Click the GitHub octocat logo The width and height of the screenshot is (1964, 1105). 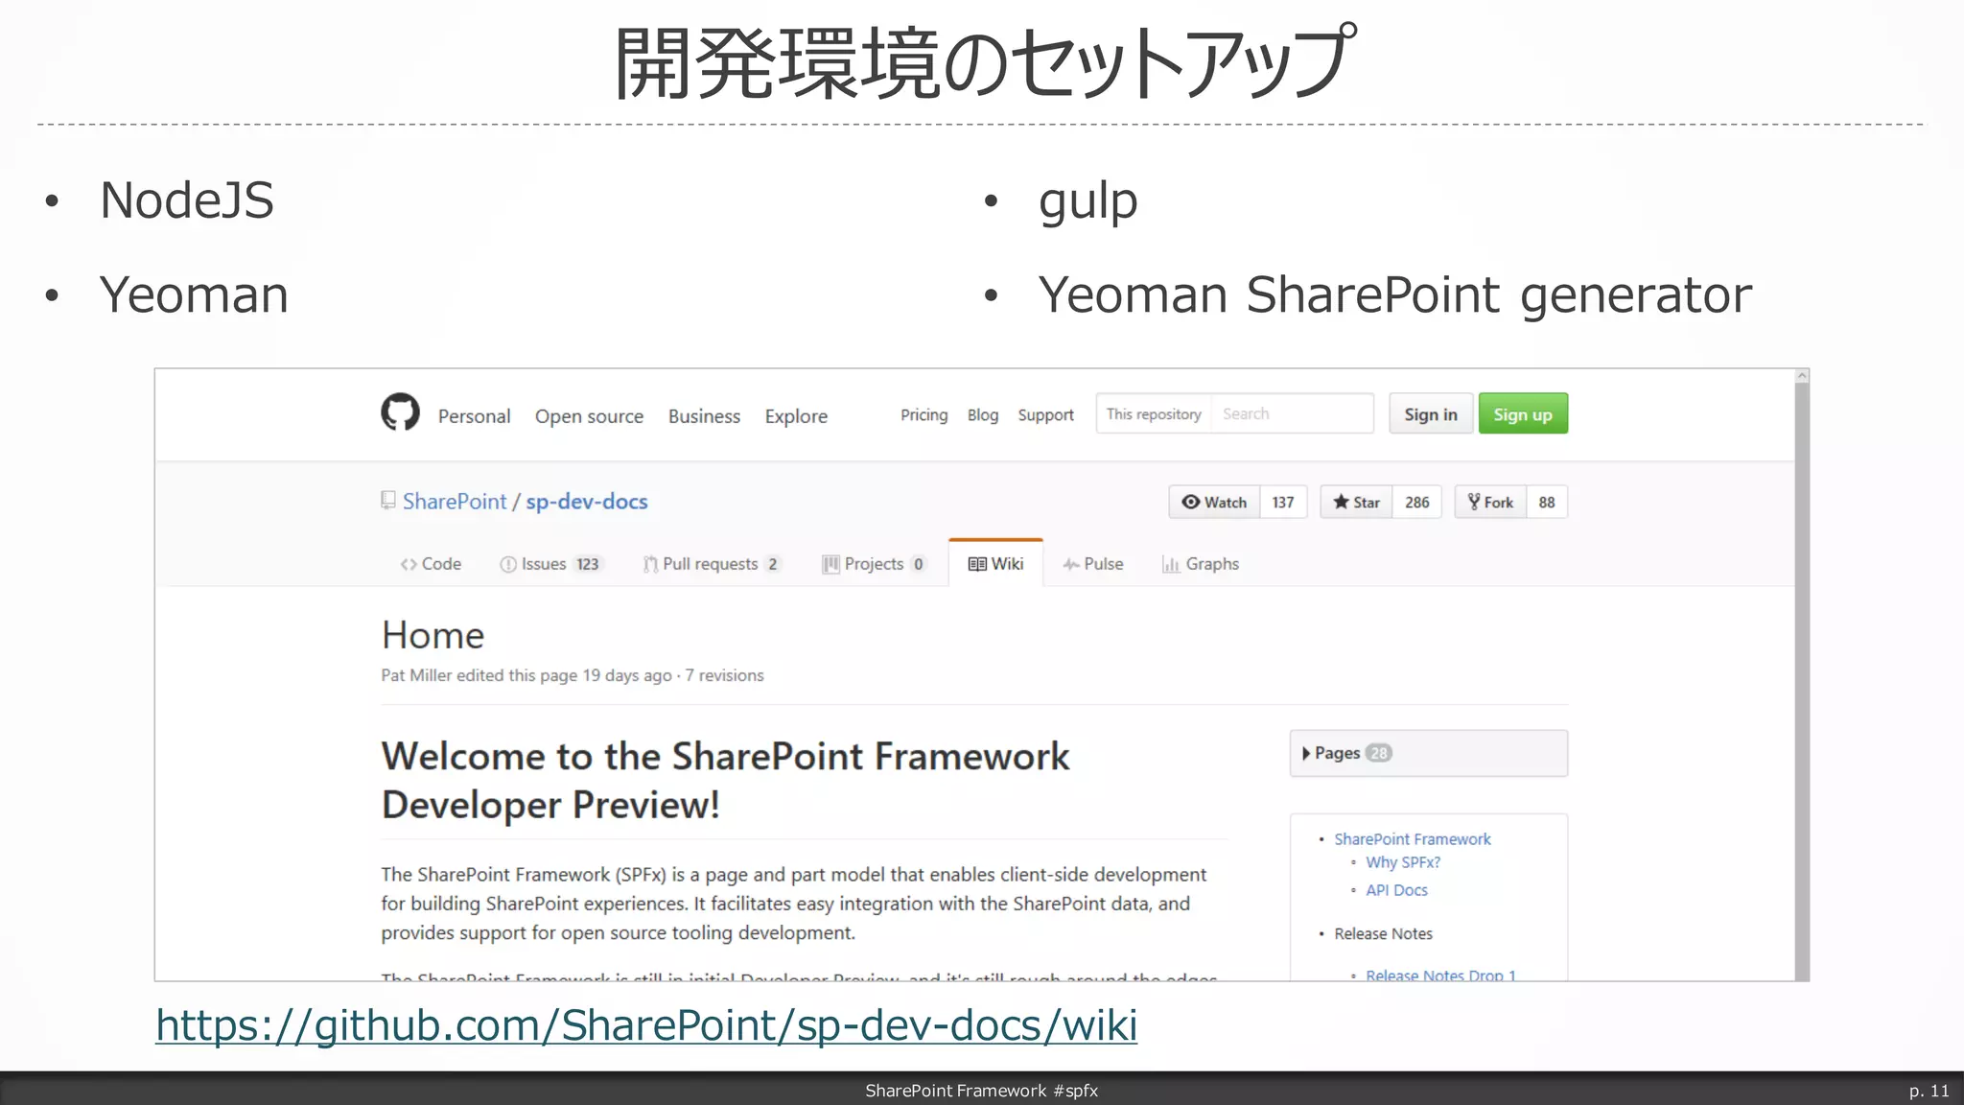[x=400, y=412]
